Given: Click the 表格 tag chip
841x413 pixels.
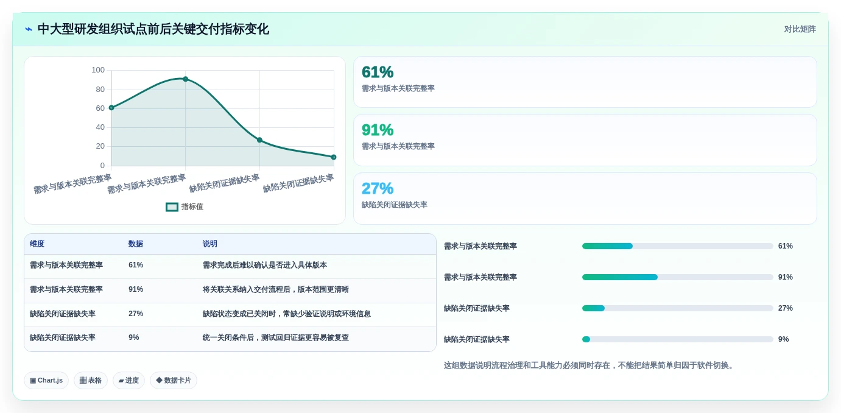Looking at the screenshot, I should (x=91, y=381).
